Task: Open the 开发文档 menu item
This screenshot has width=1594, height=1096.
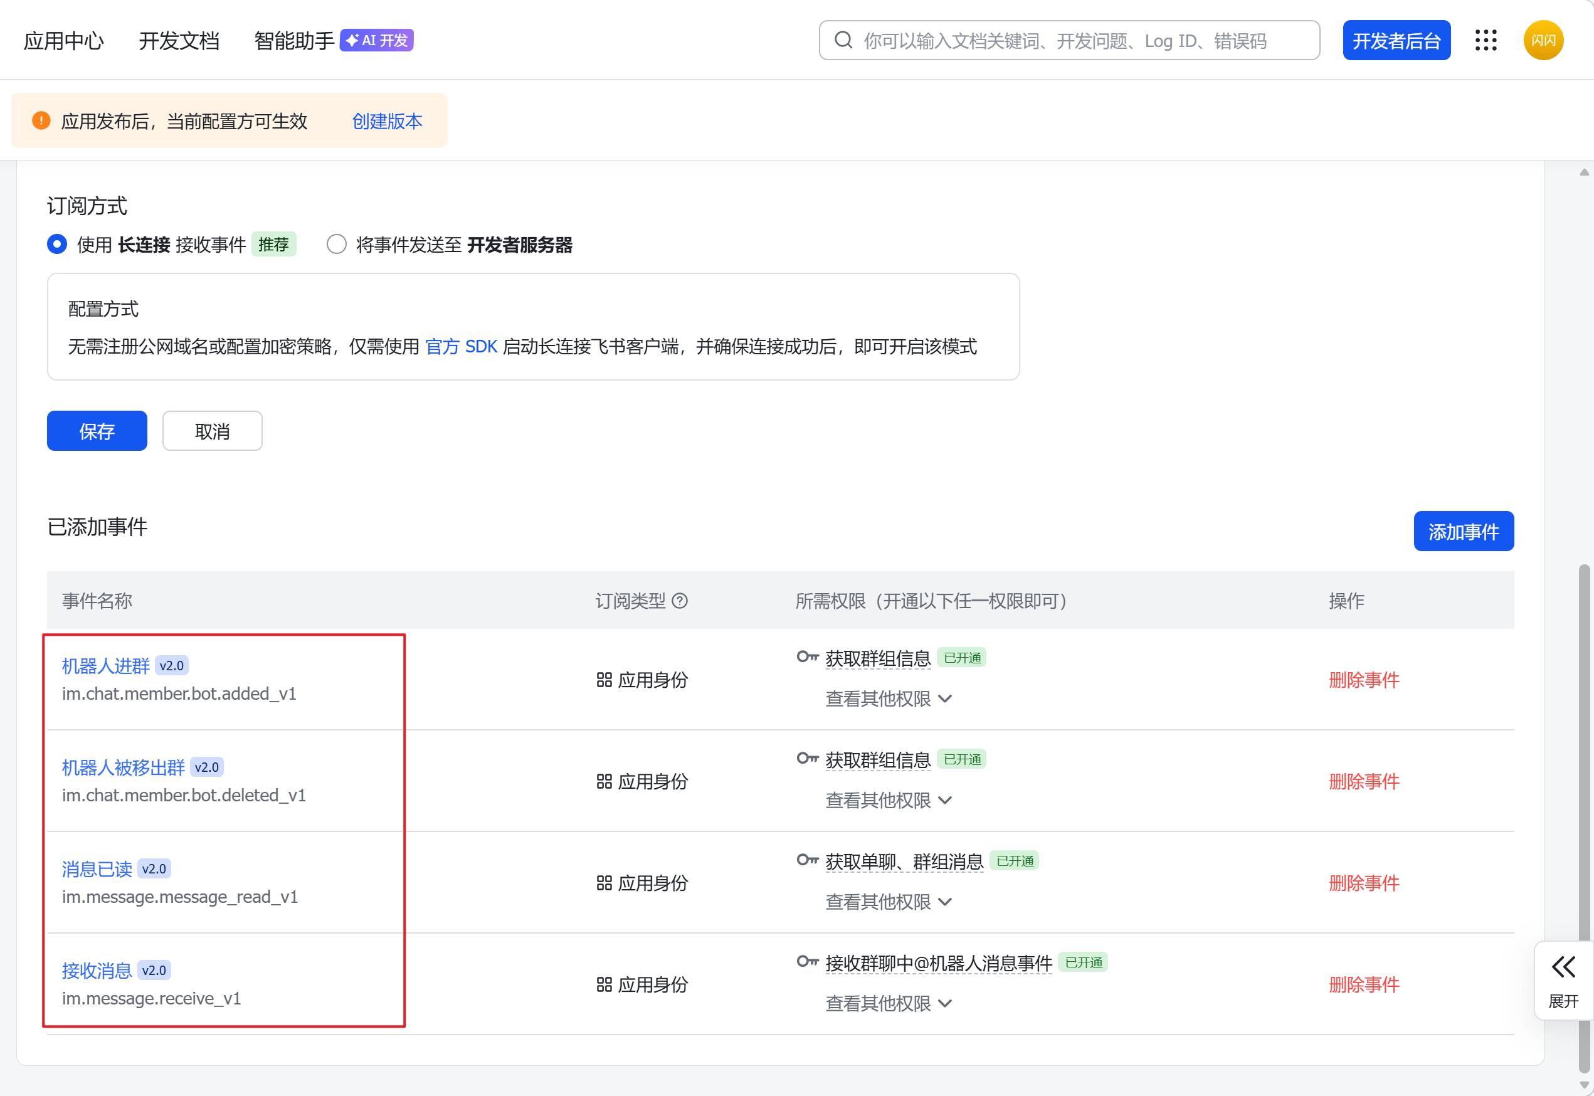Action: pos(179,41)
